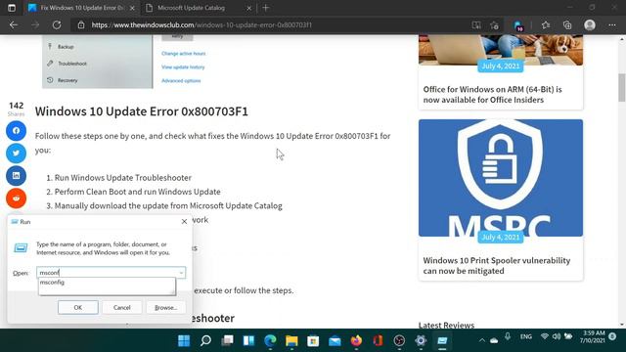Open the Wi-Fi network tray icon

(x=544, y=336)
